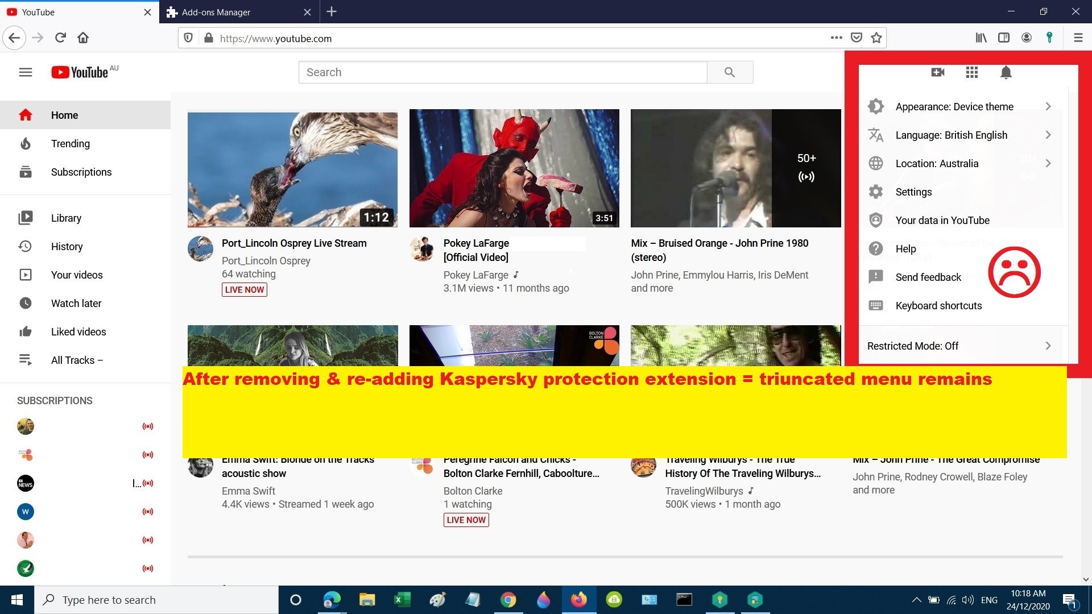Screen dimensions: 1092x614
Task: Open the notifications bell
Action: point(1006,72)
